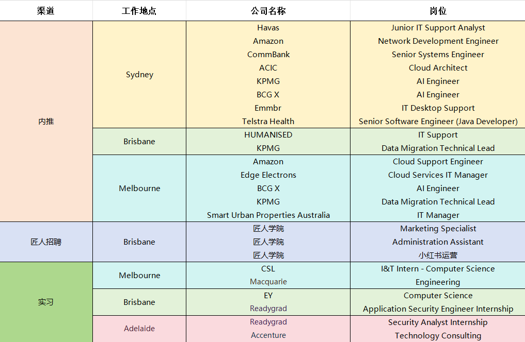Select the 实习 channel cell
This screenshot has width=525, height=342.
pyautogui.click(x=46, y=302)
